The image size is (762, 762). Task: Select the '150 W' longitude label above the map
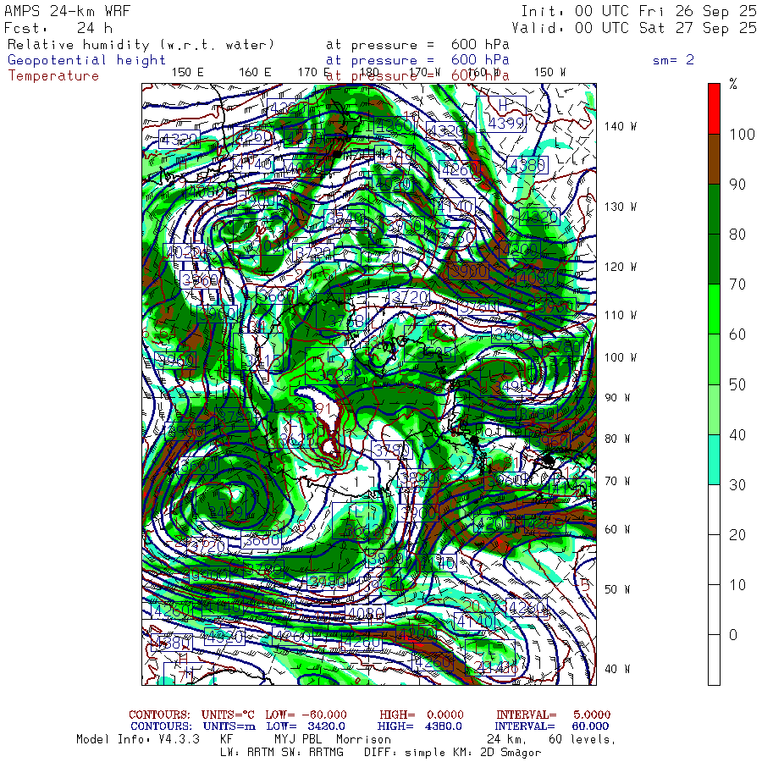coord(549,73)
